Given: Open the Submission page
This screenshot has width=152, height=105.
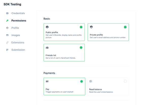Looking at the screenshot, I should 18,50.
